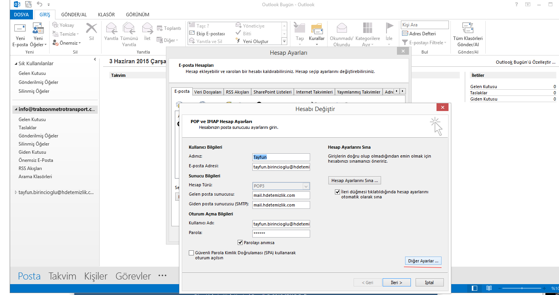
Task: Click the İzle flag icon
Action: click(389, 28)
